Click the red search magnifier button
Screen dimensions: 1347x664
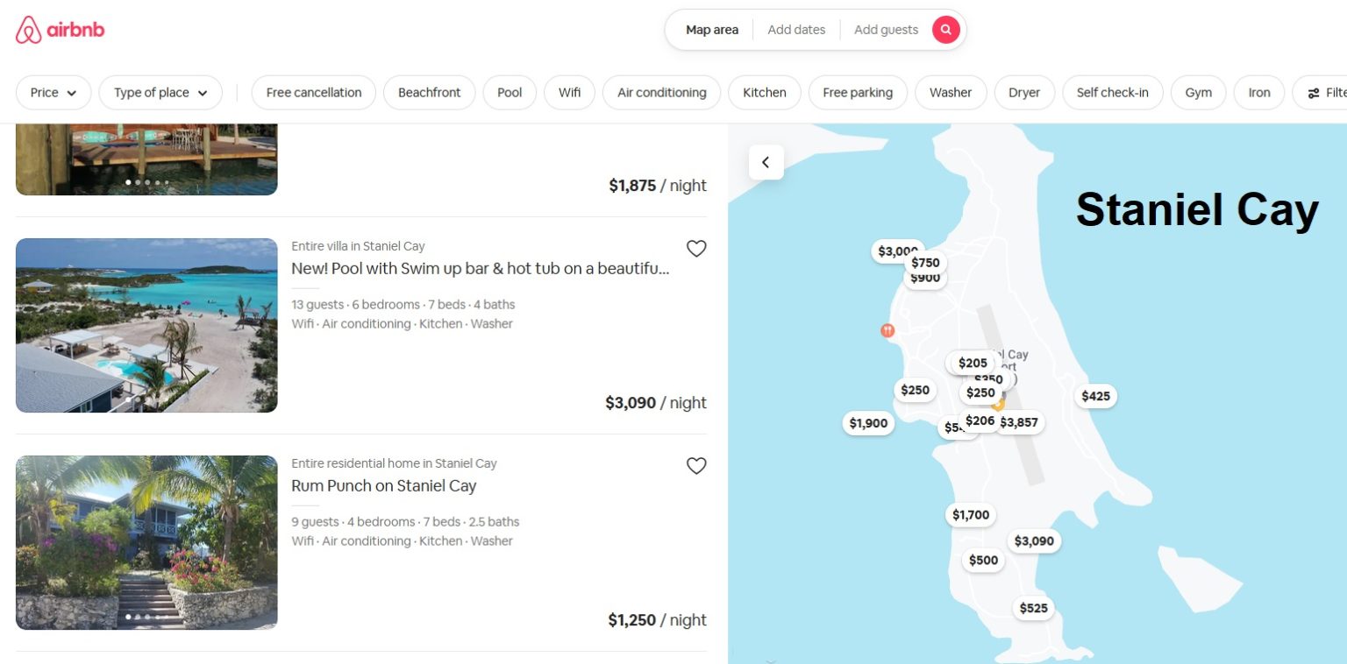945,29
